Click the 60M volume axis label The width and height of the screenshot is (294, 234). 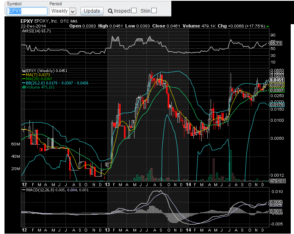tap(16, 144)
